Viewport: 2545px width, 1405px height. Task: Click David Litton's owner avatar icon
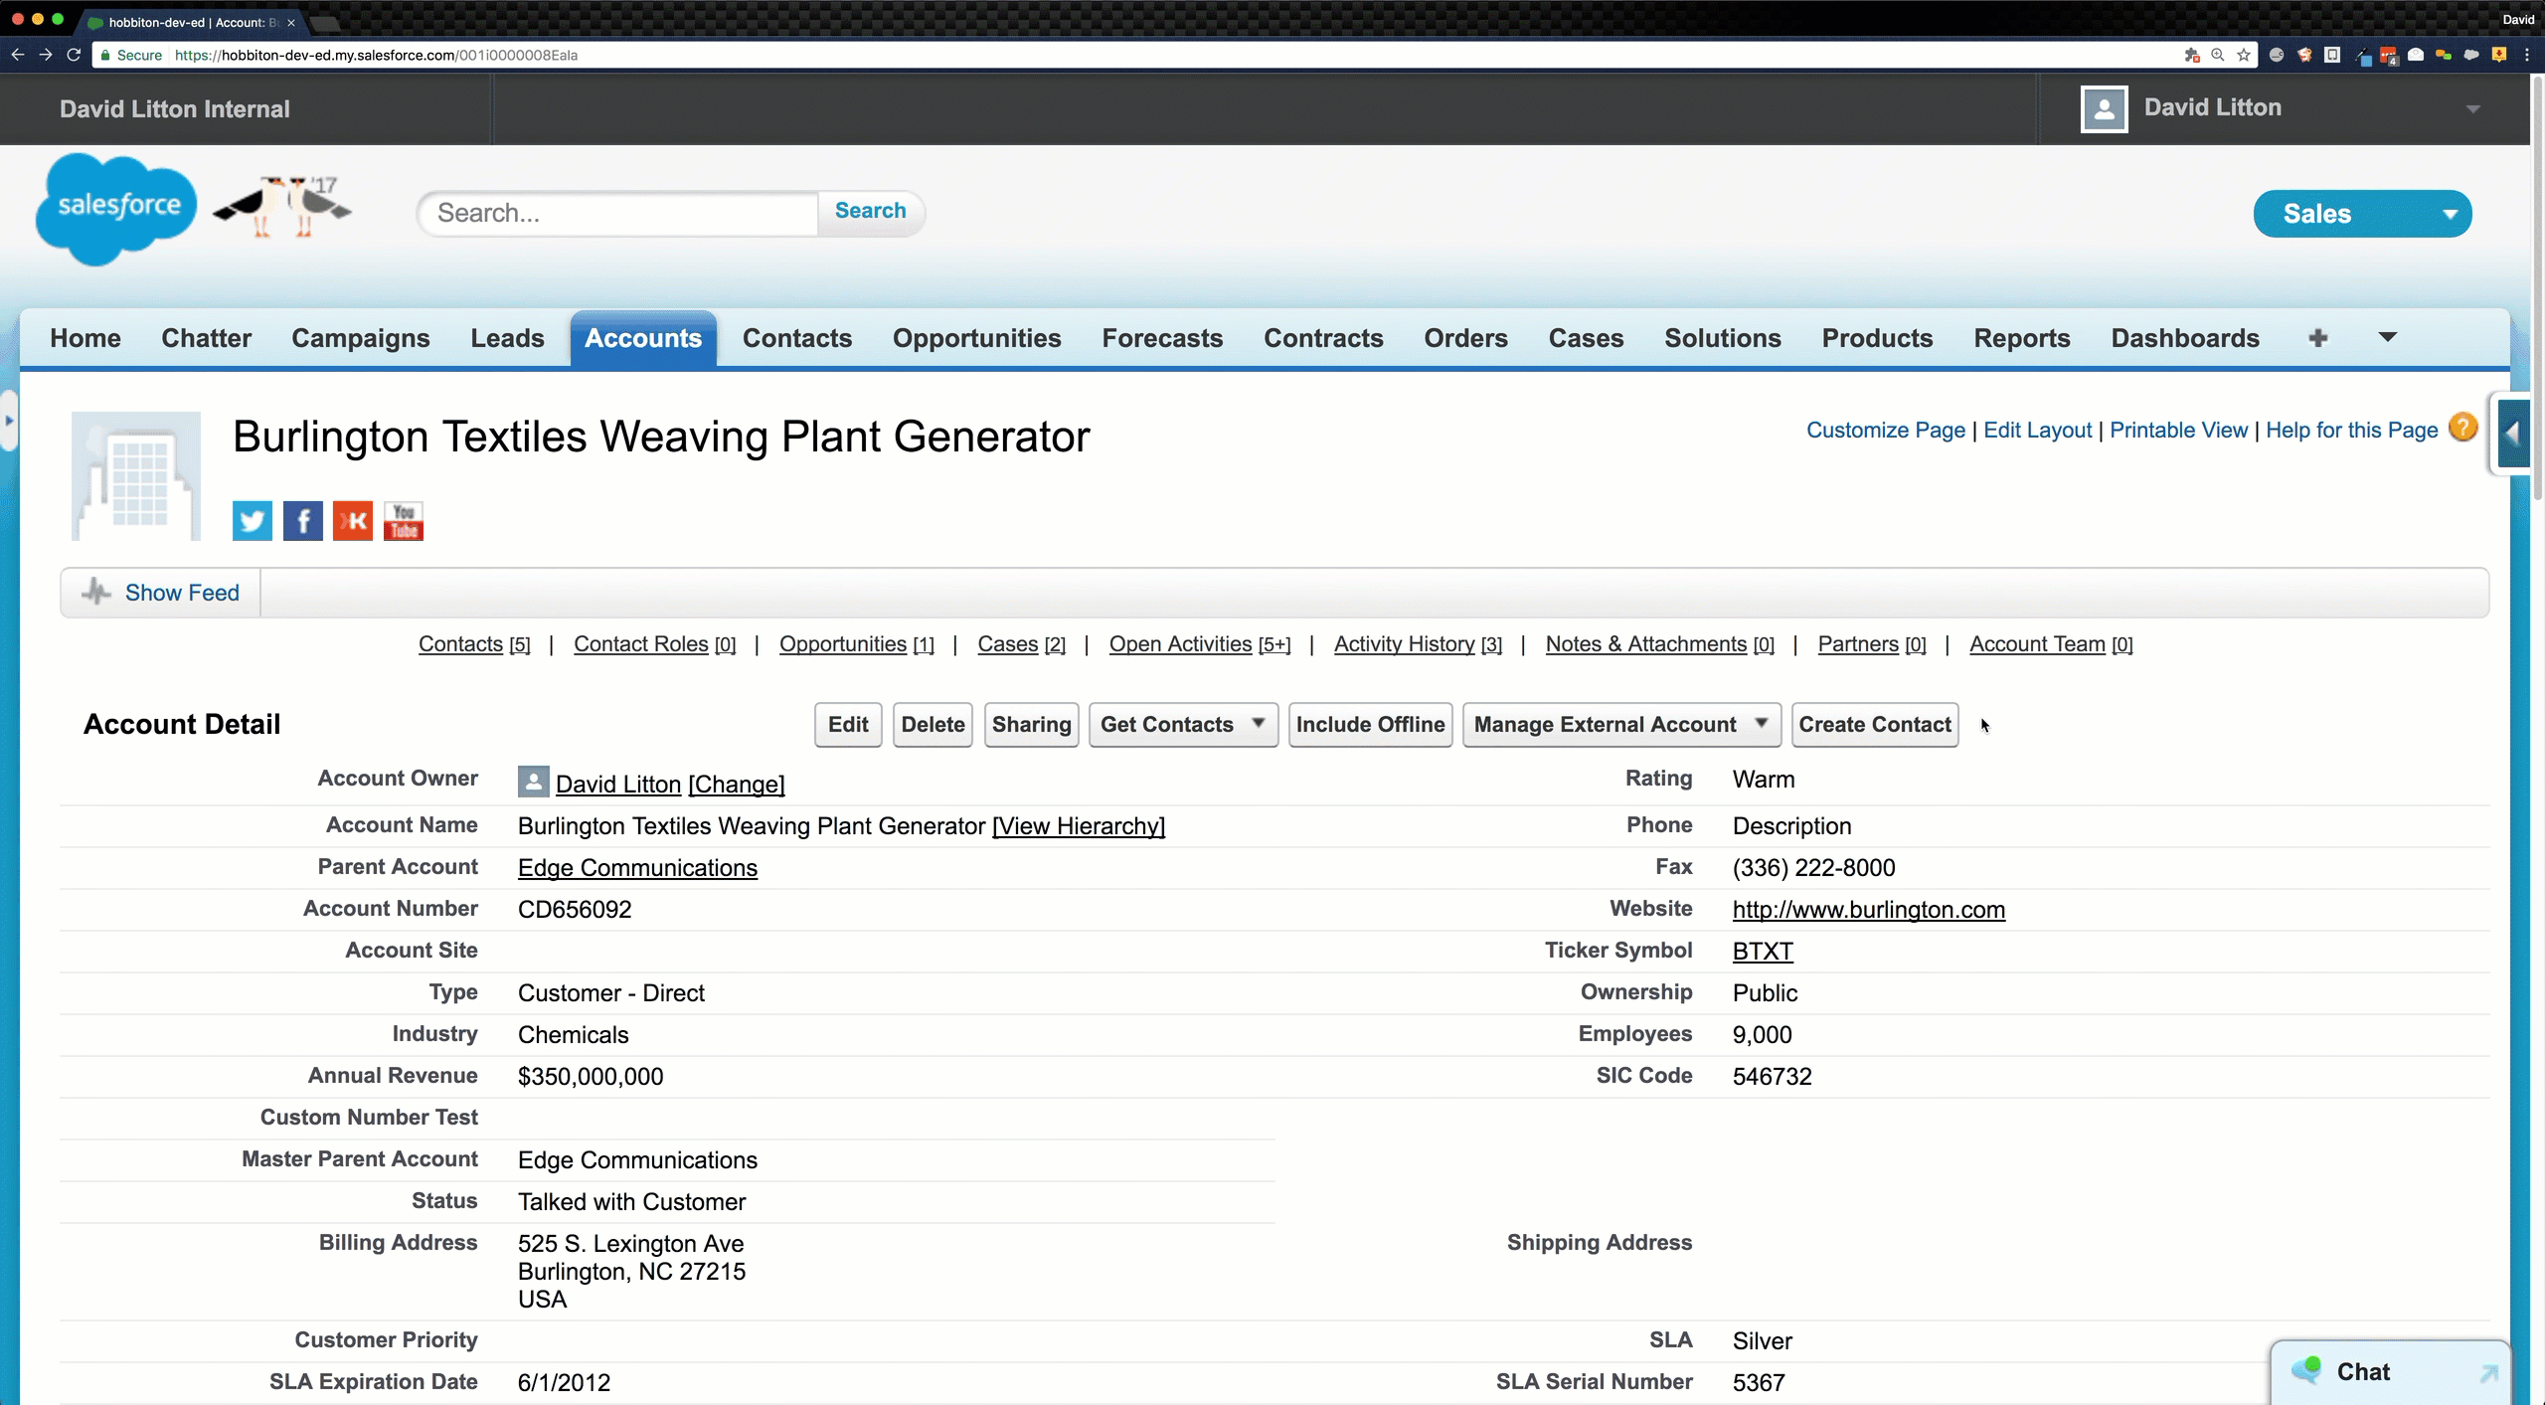[533, 783]
